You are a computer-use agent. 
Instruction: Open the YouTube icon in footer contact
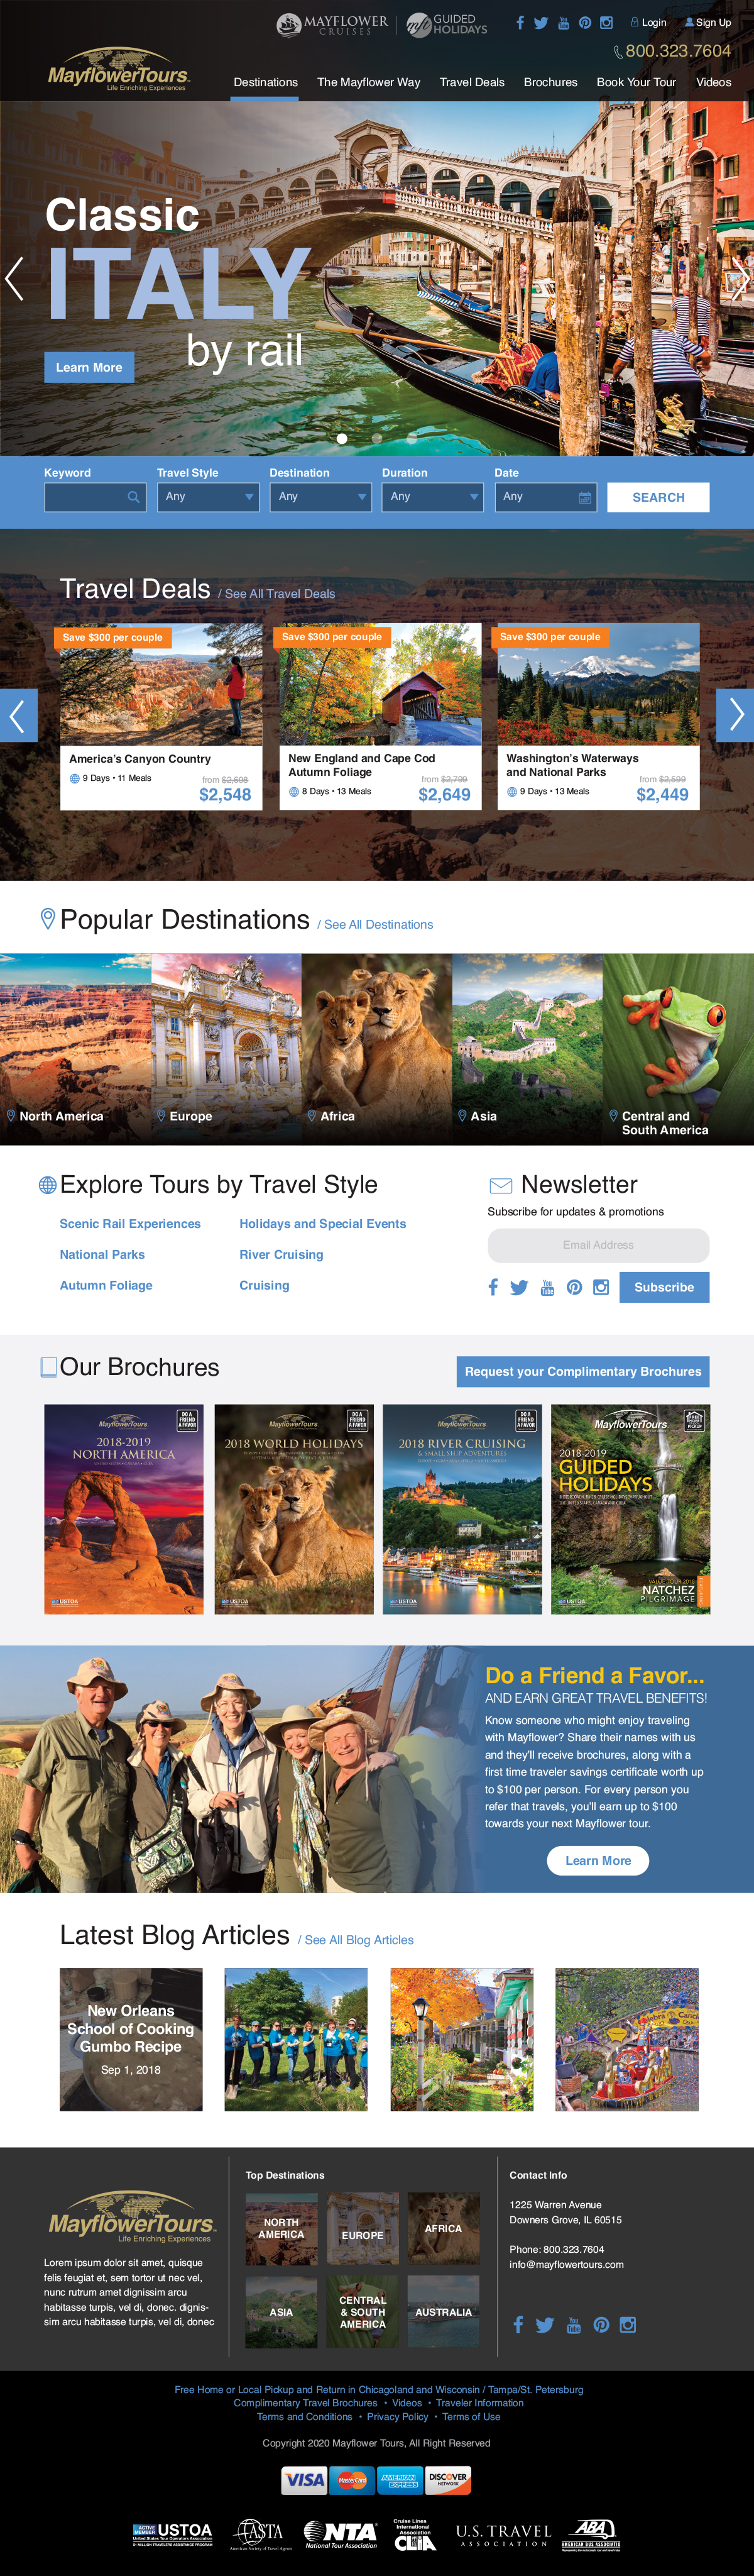coord(573,2324)
